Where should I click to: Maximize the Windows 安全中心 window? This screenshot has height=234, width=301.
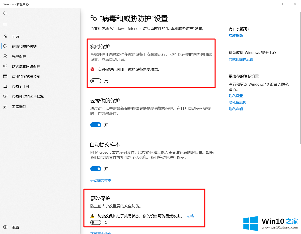click(x=284, y=4)
